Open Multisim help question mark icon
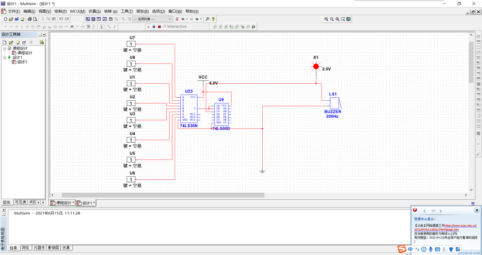Screen dimensions: 482x255 213,19
